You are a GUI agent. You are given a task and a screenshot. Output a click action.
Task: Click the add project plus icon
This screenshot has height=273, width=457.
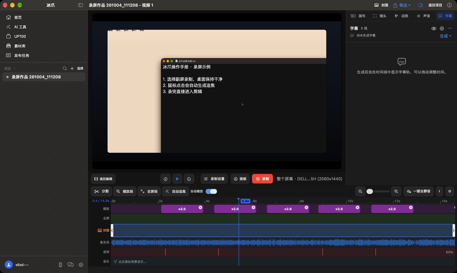click(72, 68)
